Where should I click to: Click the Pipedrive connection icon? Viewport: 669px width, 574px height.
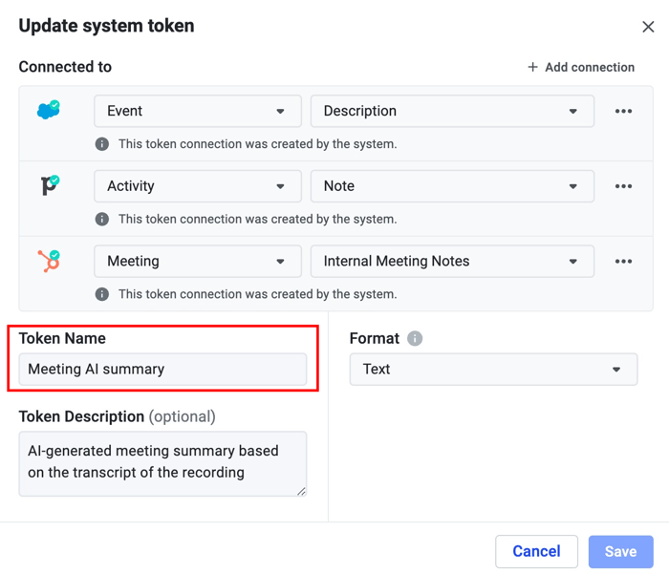(50, 185)
